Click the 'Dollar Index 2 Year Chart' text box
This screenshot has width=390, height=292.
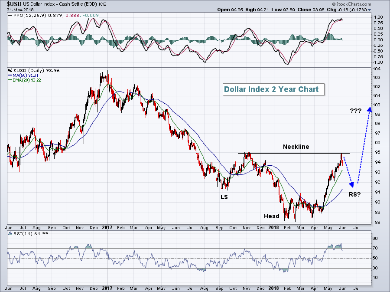(x=273, y=89)
